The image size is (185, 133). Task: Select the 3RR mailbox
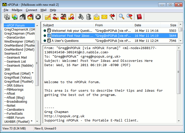(x=19, y=69)
